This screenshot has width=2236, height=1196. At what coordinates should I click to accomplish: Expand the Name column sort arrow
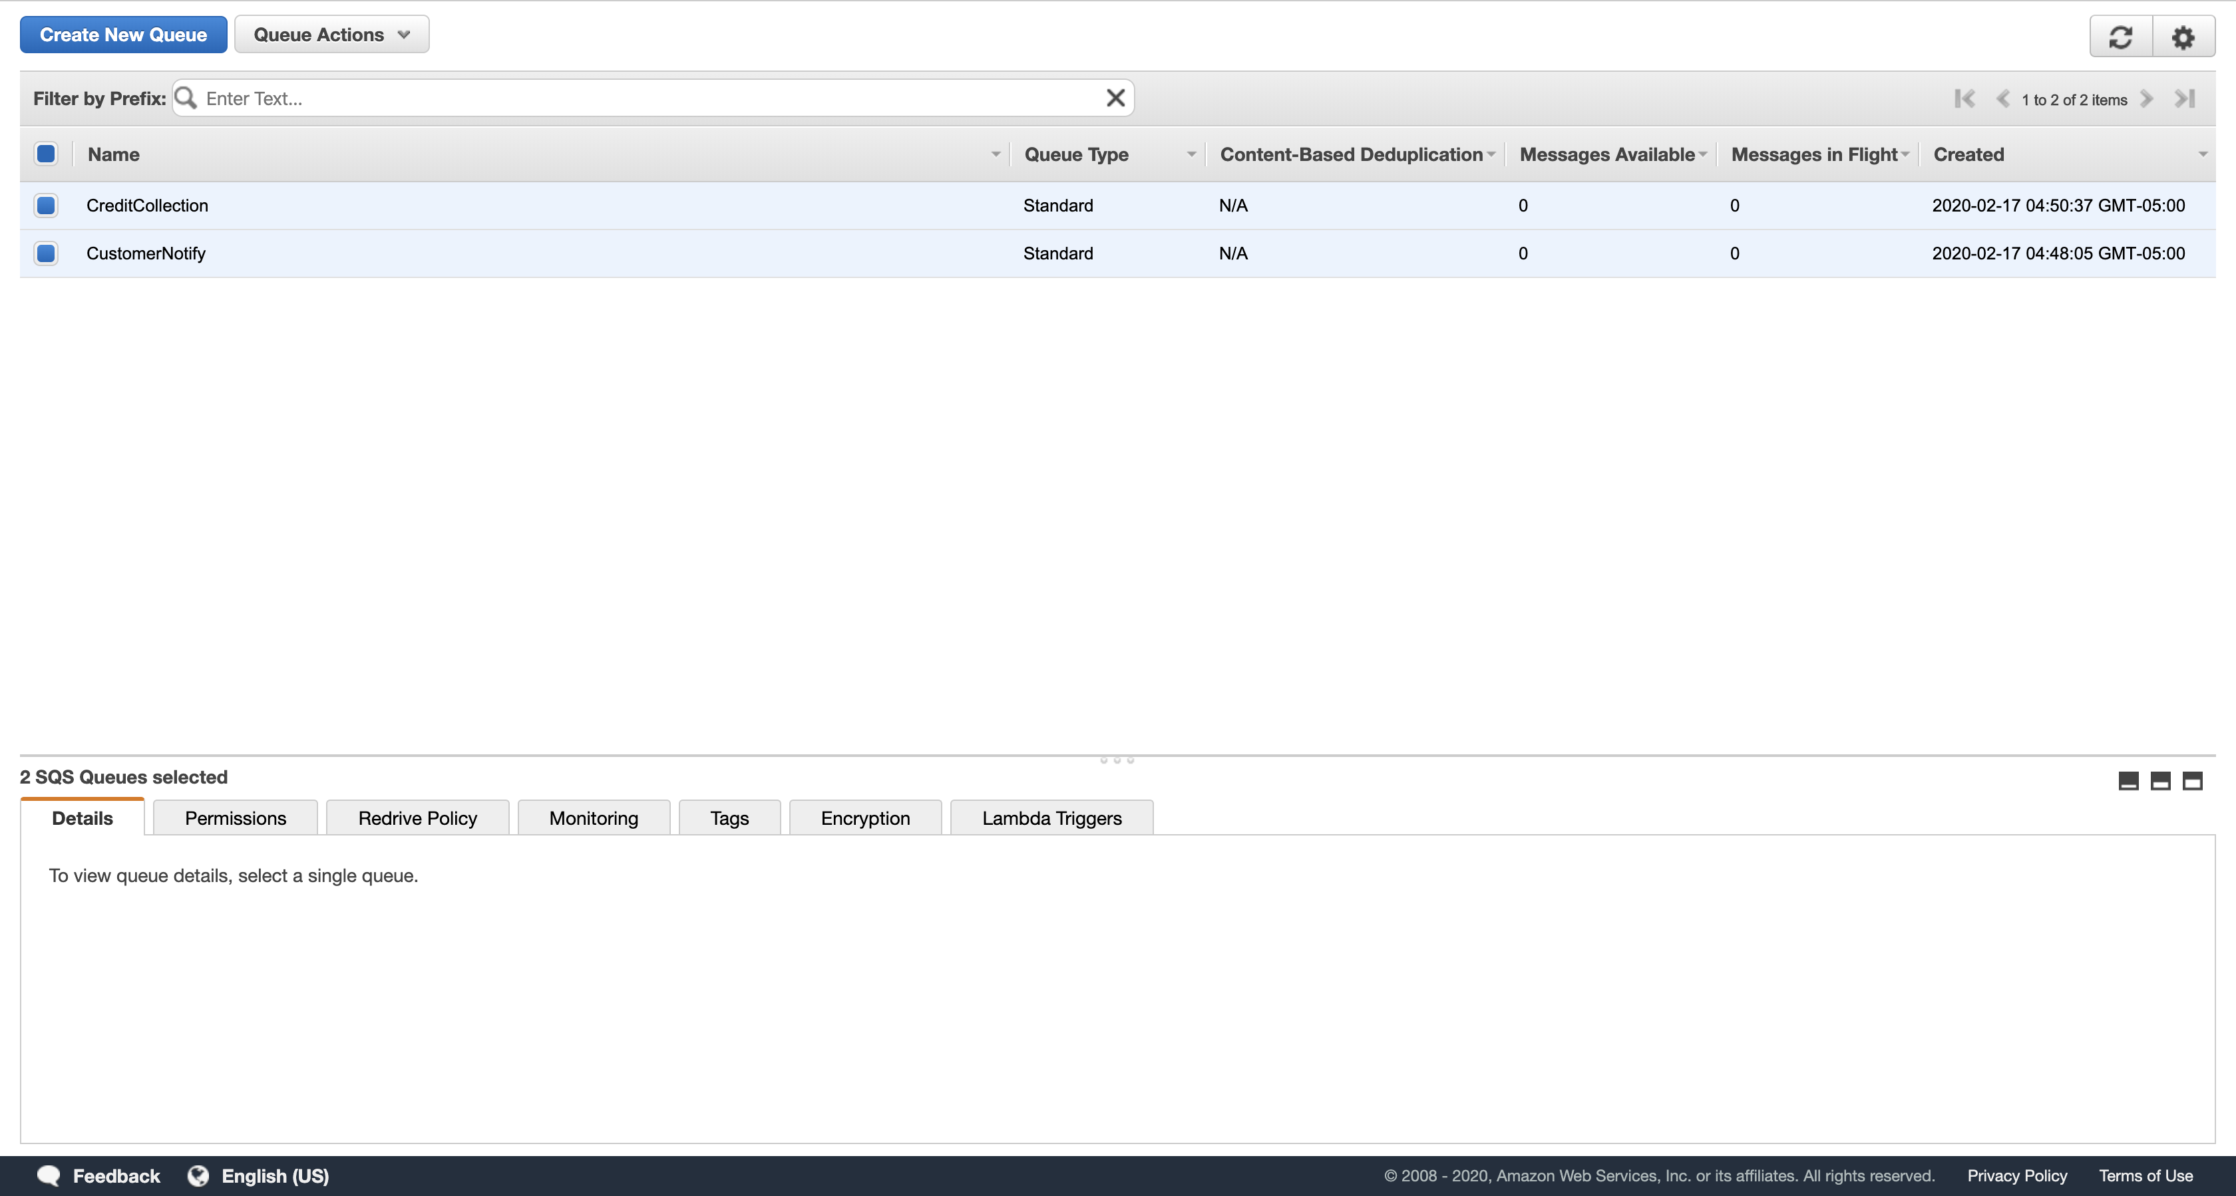pyautogui.click(x=996, y=154)
